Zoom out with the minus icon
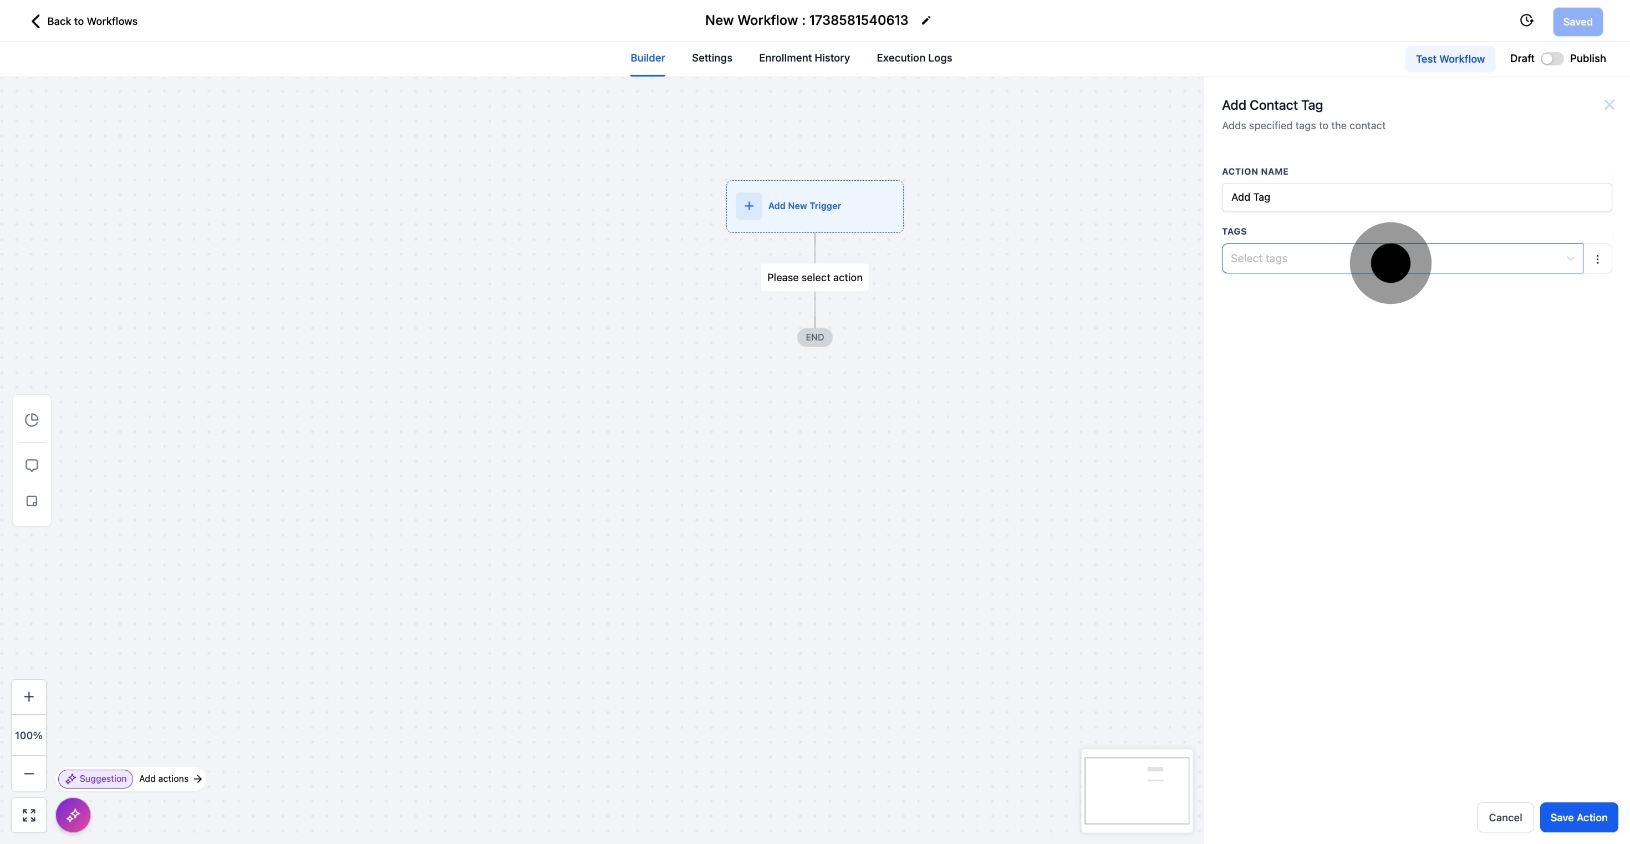Image resolution: width=1630 pixels, height=844 pixels. point(29,773)
